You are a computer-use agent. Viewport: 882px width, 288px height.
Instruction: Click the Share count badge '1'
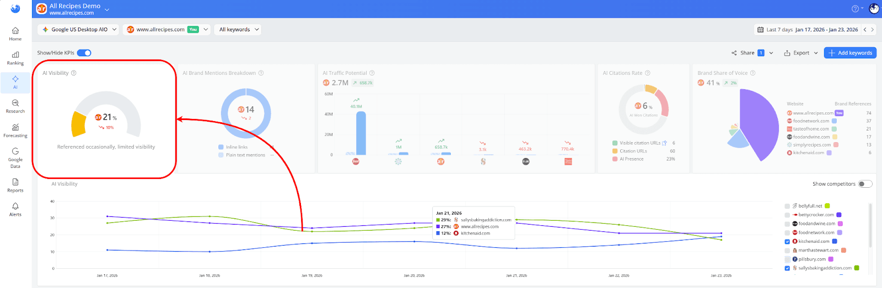(x=761, y=53)
